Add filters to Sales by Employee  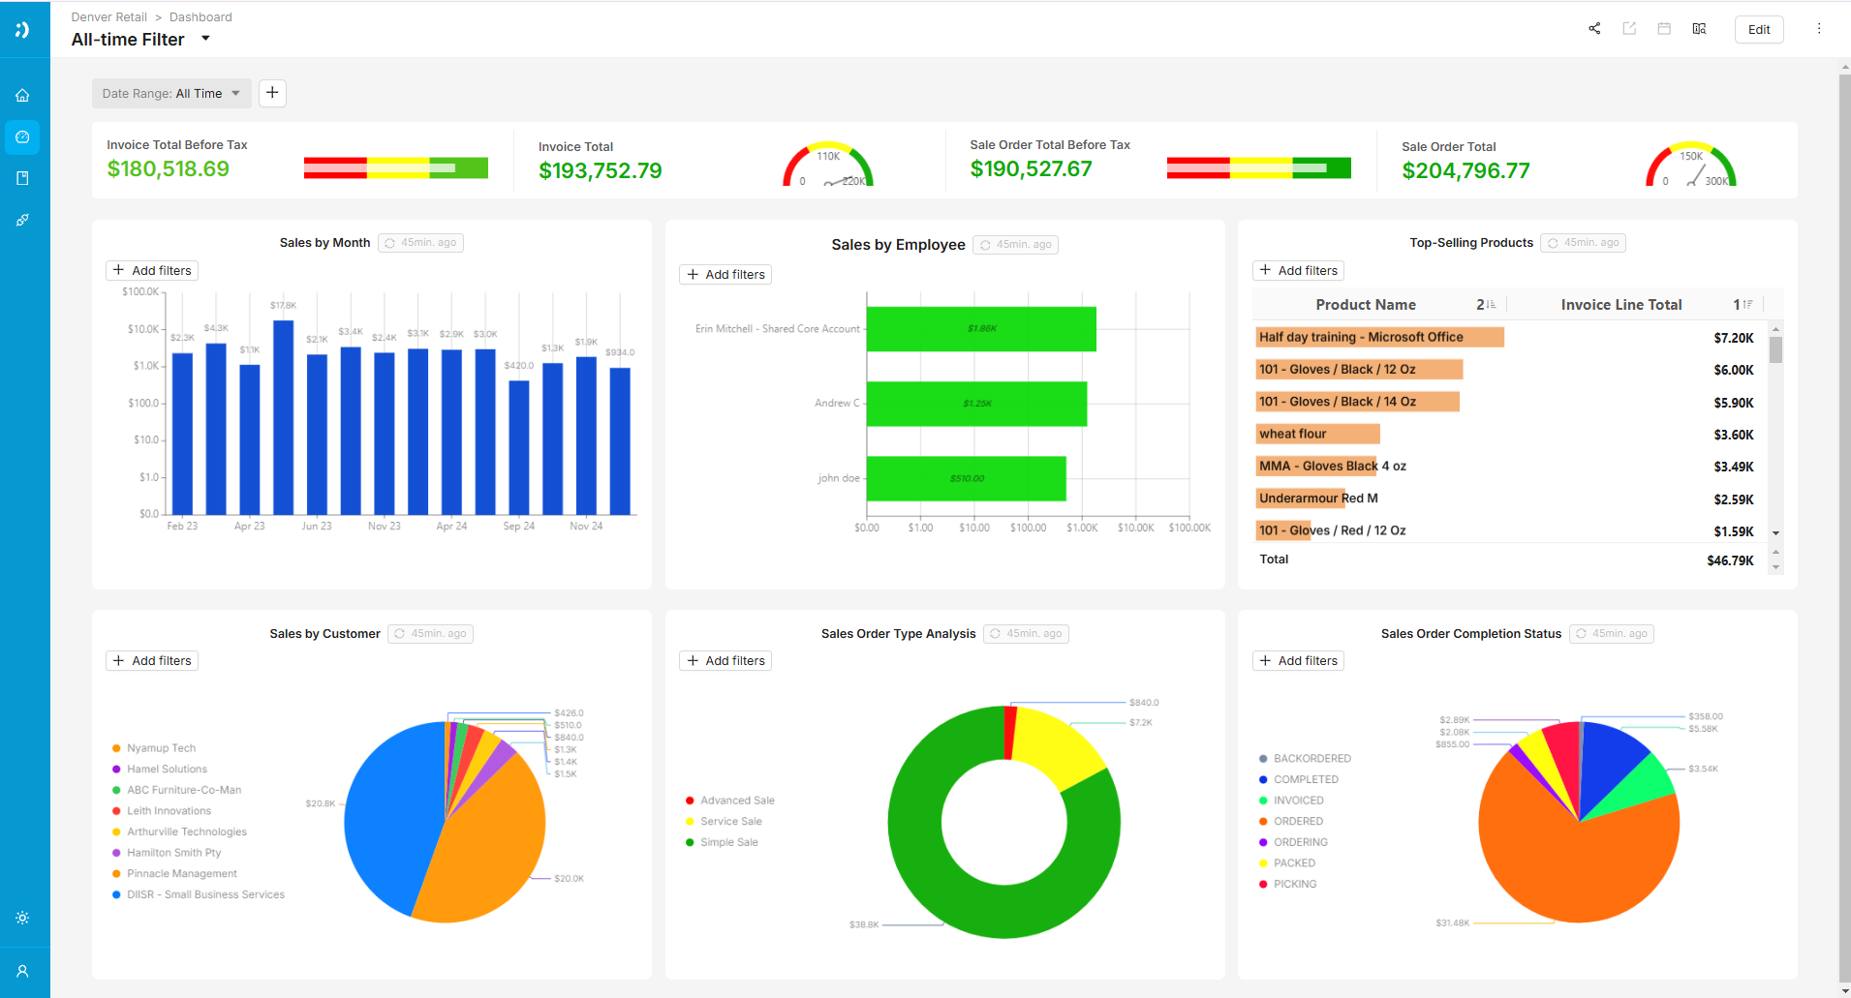coord(725,275)
